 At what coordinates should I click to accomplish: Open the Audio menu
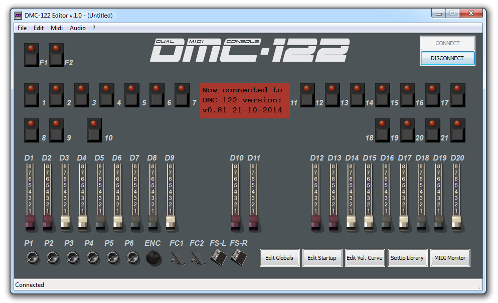tap(78, 28)
